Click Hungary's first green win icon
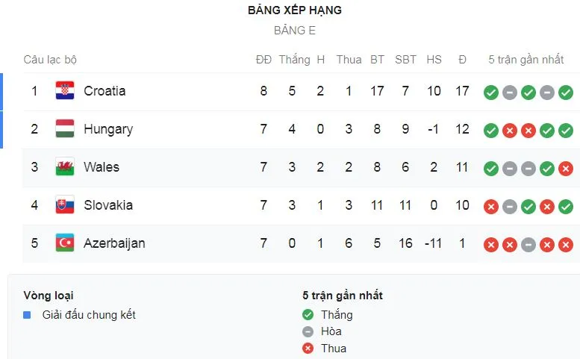 [x=490, y=131]
